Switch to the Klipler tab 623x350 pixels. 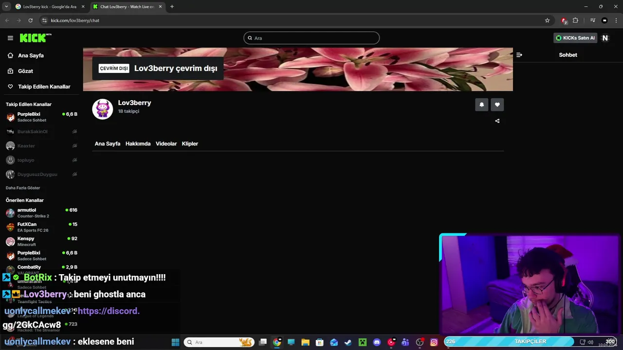pos(190,144)
